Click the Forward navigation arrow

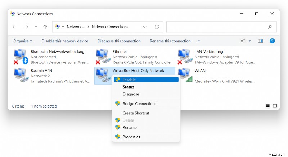(26, 27)
